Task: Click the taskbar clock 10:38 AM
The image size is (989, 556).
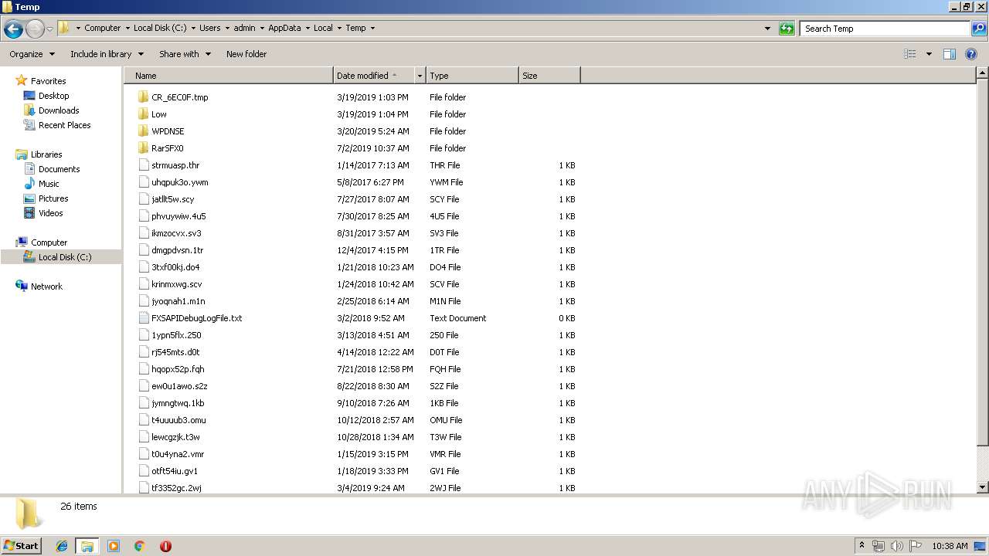Action: click(x=950, y=546)
